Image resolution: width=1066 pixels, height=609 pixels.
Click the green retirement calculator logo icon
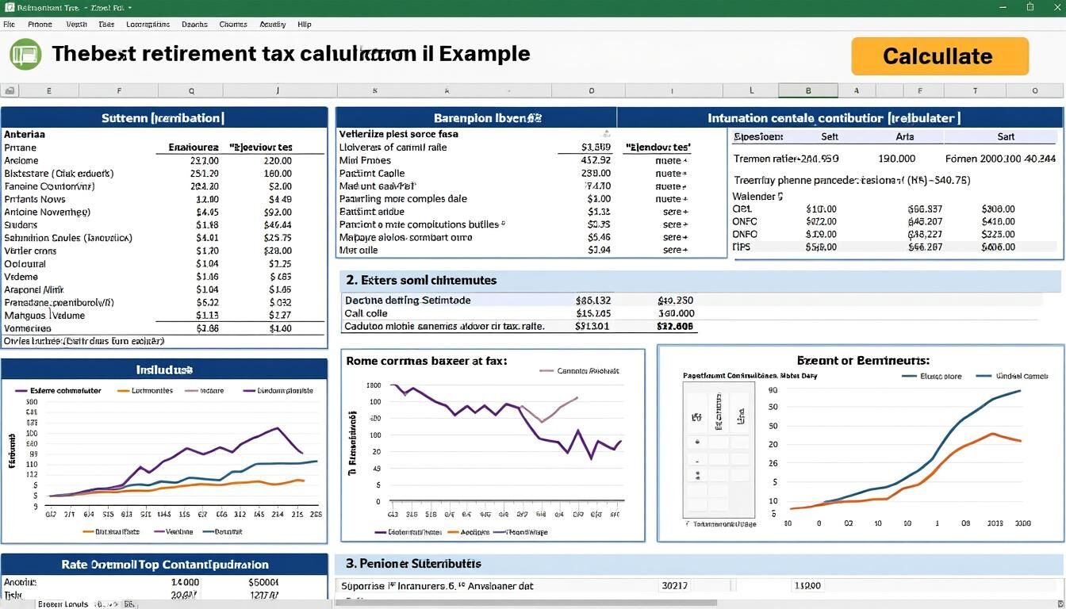[x=24, y=54]
